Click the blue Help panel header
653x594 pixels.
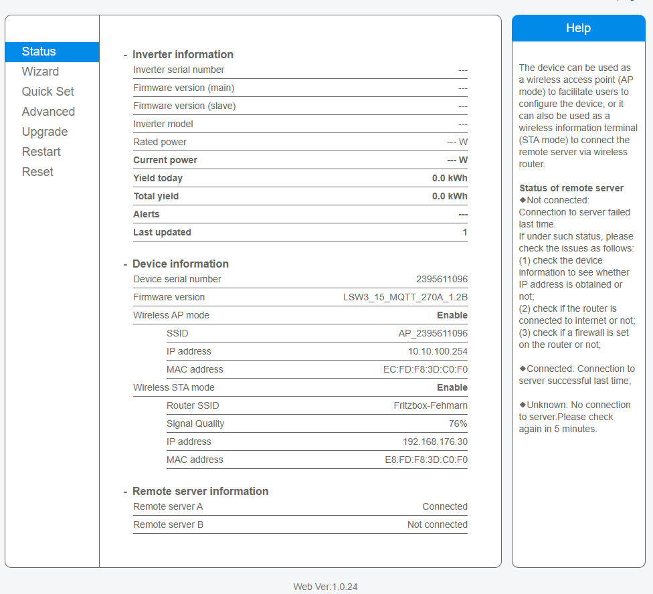tap(578, 28)
